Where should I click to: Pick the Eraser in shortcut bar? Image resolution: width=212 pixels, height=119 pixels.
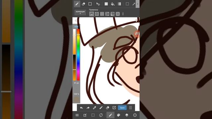107,108
